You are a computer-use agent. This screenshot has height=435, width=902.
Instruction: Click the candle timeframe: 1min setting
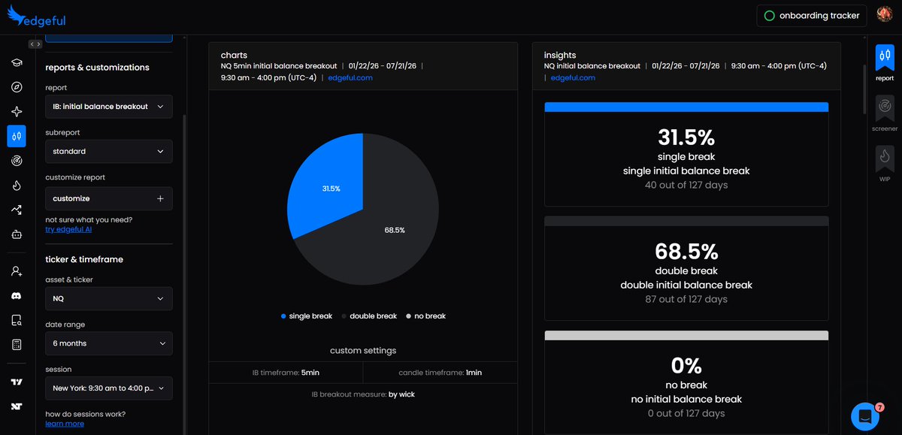coord(440,373)
